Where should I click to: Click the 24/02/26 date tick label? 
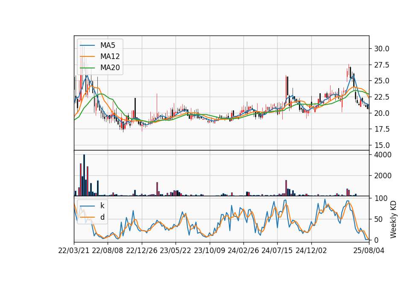(243, 251)
